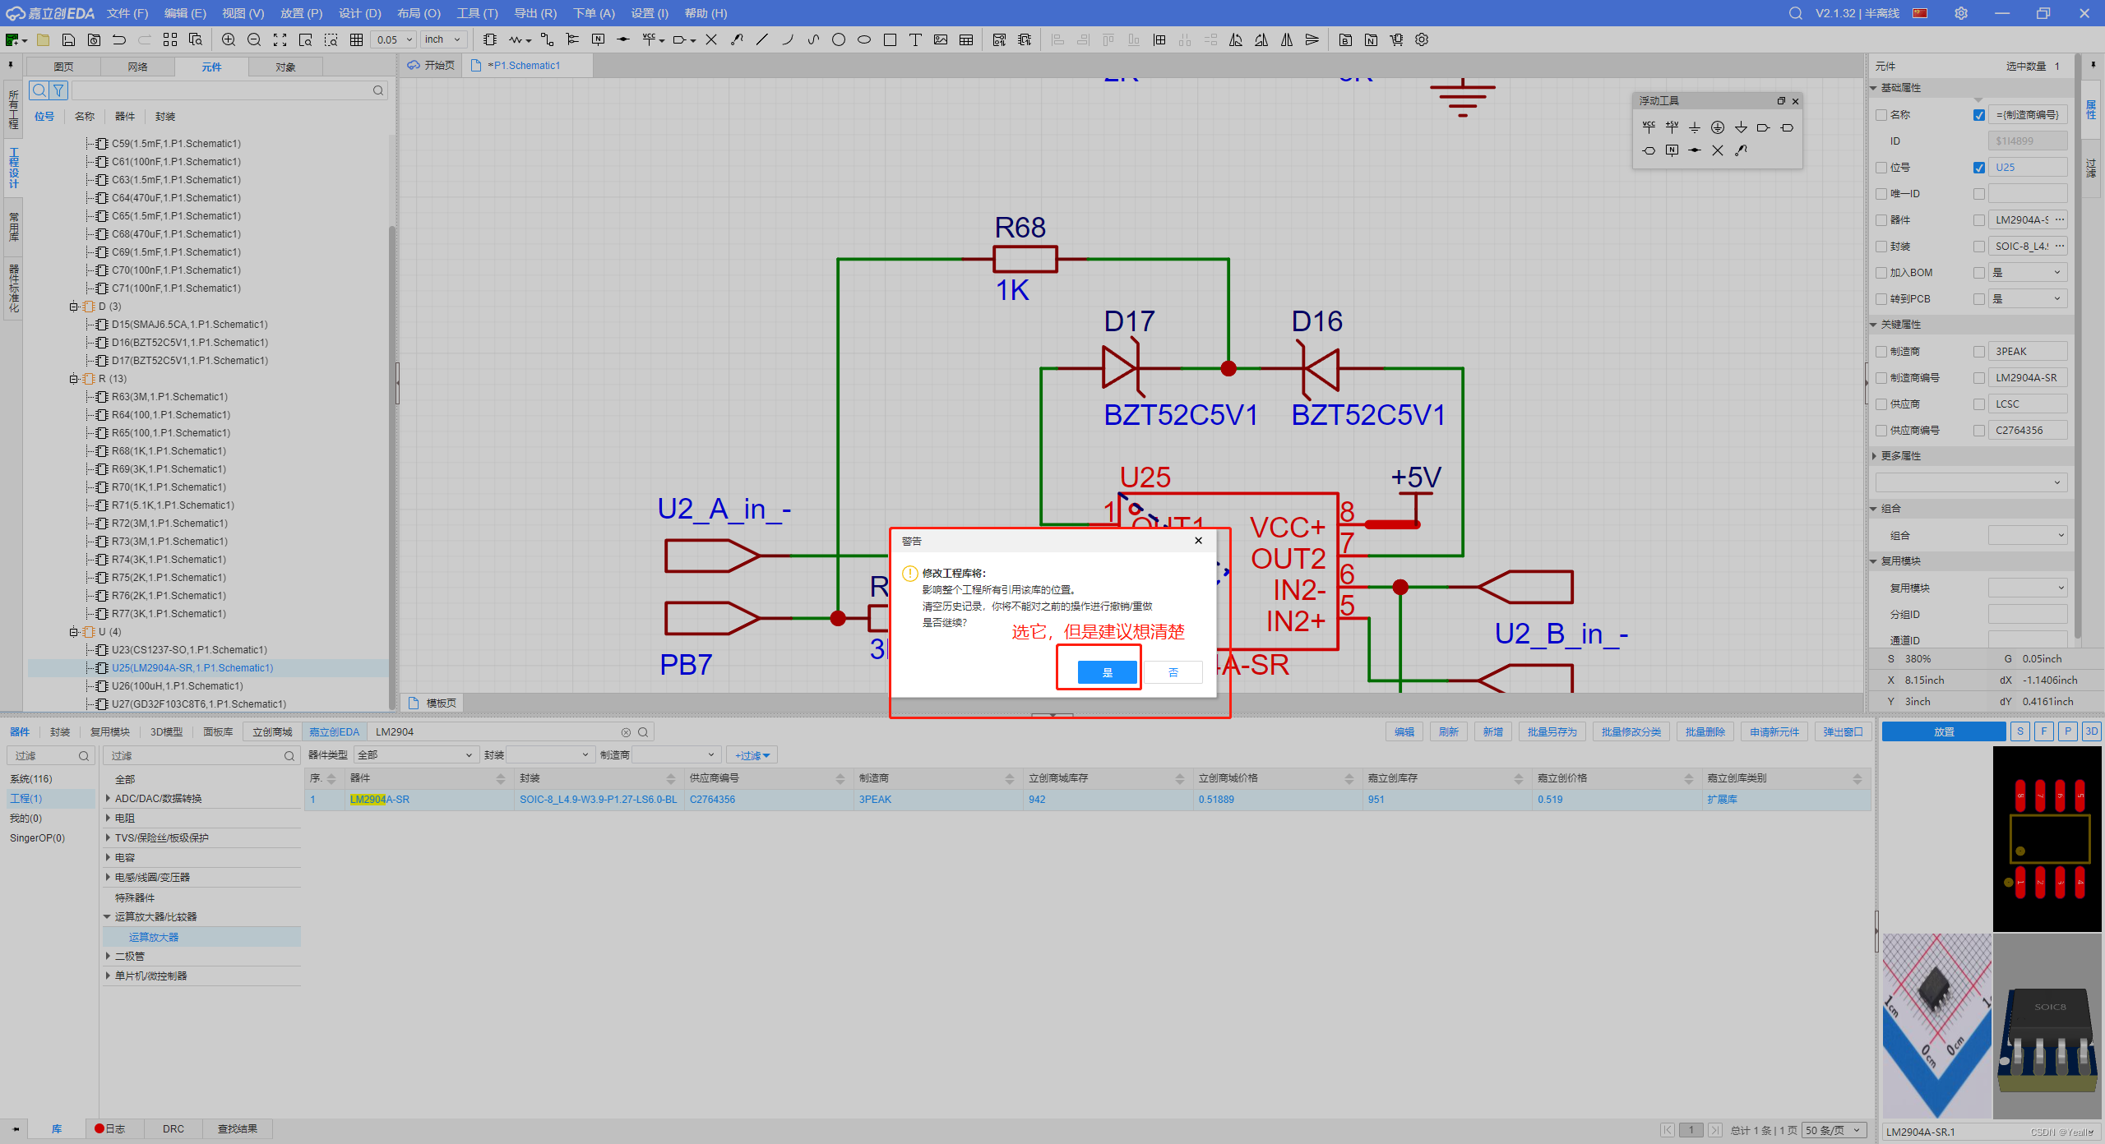Click the undo arrow in toolbar
This screenshot has width=2105, height=1144.
119,39
